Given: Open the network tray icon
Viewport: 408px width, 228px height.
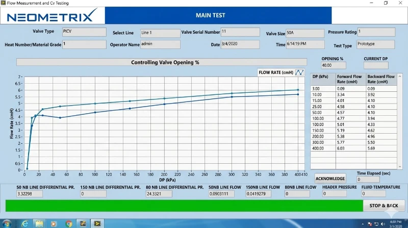Looking at the screenshot, I should [376, 224].
